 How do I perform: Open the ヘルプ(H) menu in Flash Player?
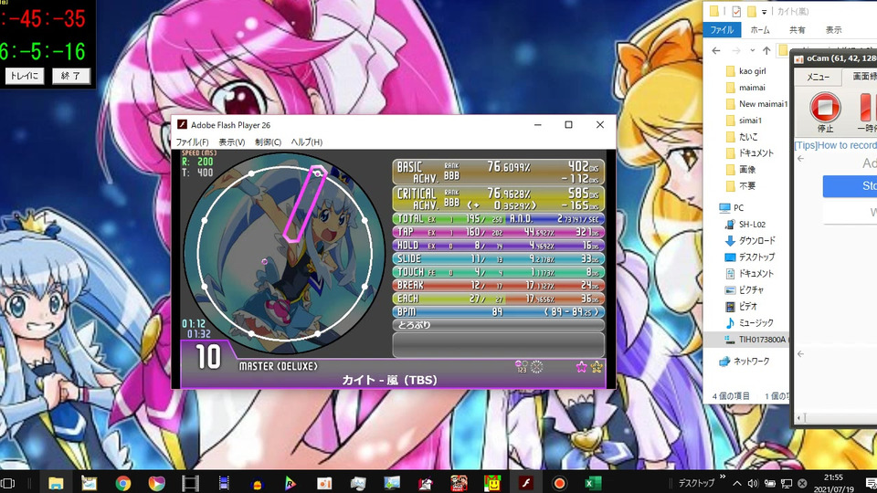(307, 142)
